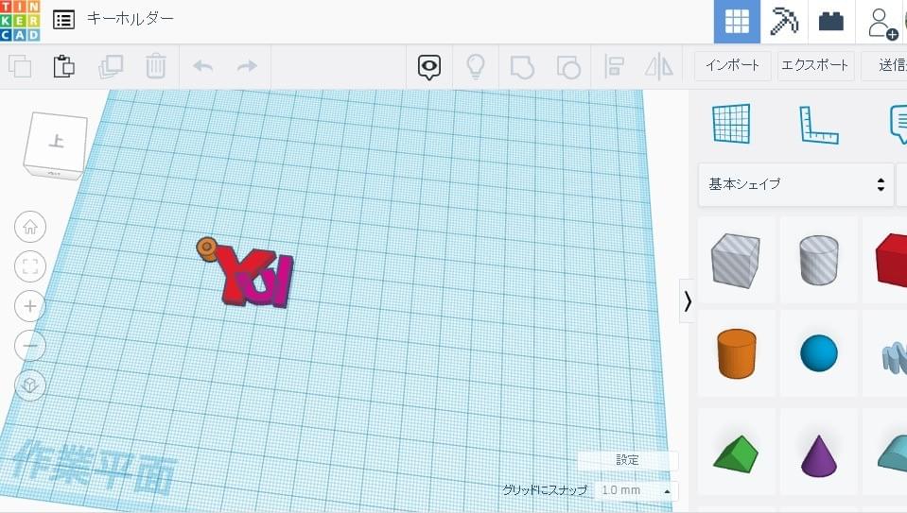The width and height of the screenshot is (907, 513).
Task: Select the orange keyring loop object
Action: (x=206, y=248)
